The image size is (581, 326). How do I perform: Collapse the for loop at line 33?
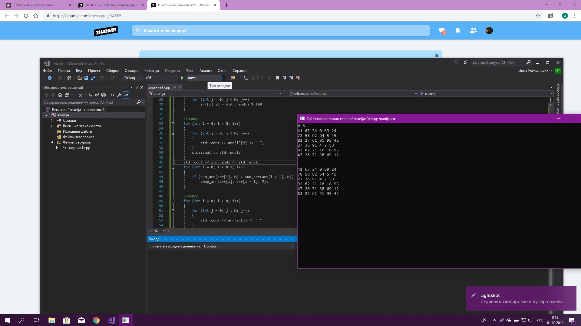173,124
